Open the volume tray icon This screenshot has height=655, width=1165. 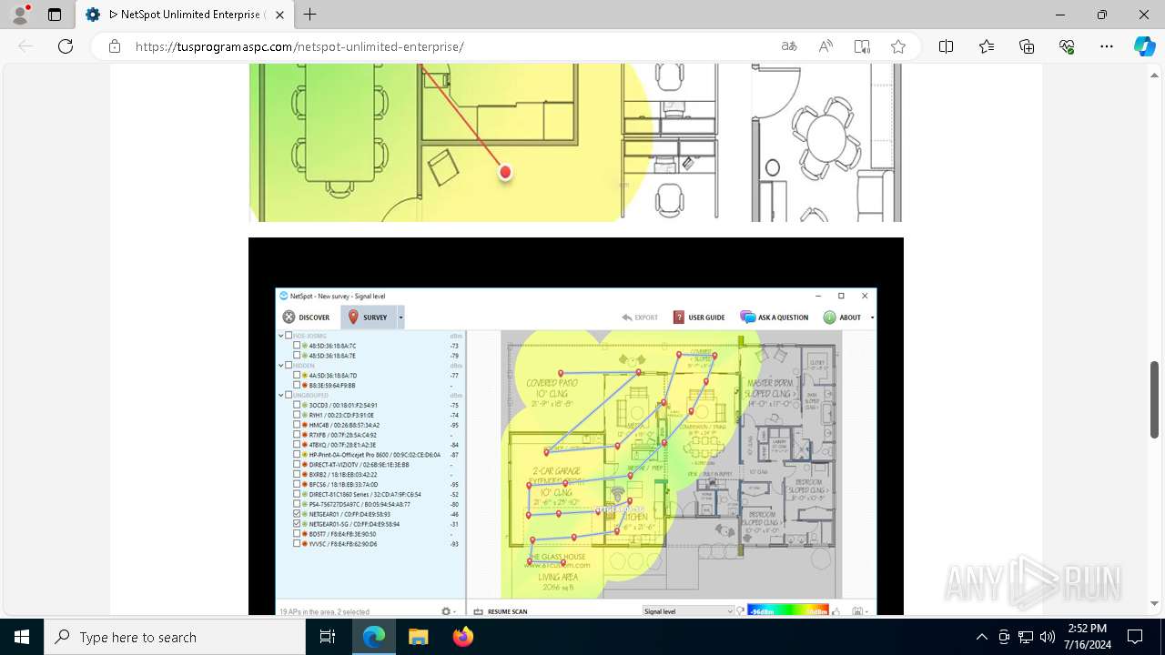click(1048, 637)
